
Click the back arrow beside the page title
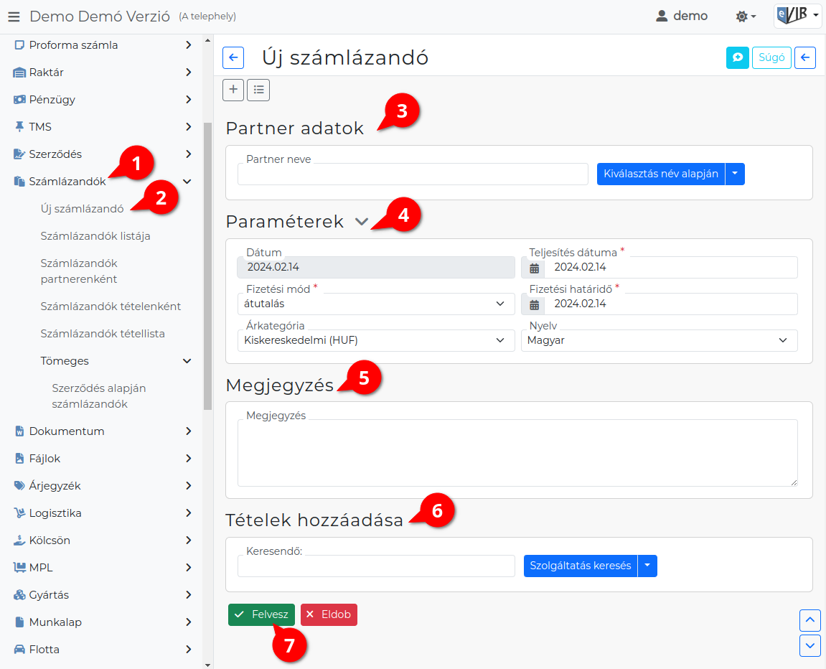pyautogui.click(x=233, y=57)
